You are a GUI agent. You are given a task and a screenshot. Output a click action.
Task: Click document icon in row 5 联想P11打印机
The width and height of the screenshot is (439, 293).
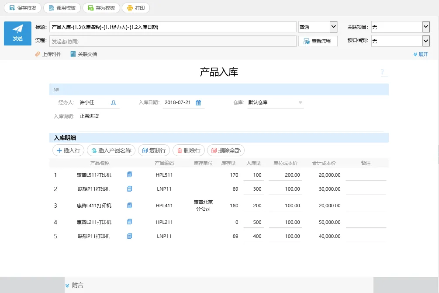click(129, 236)
